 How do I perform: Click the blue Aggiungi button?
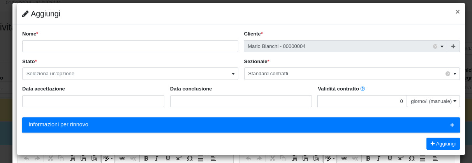point(443,144)
